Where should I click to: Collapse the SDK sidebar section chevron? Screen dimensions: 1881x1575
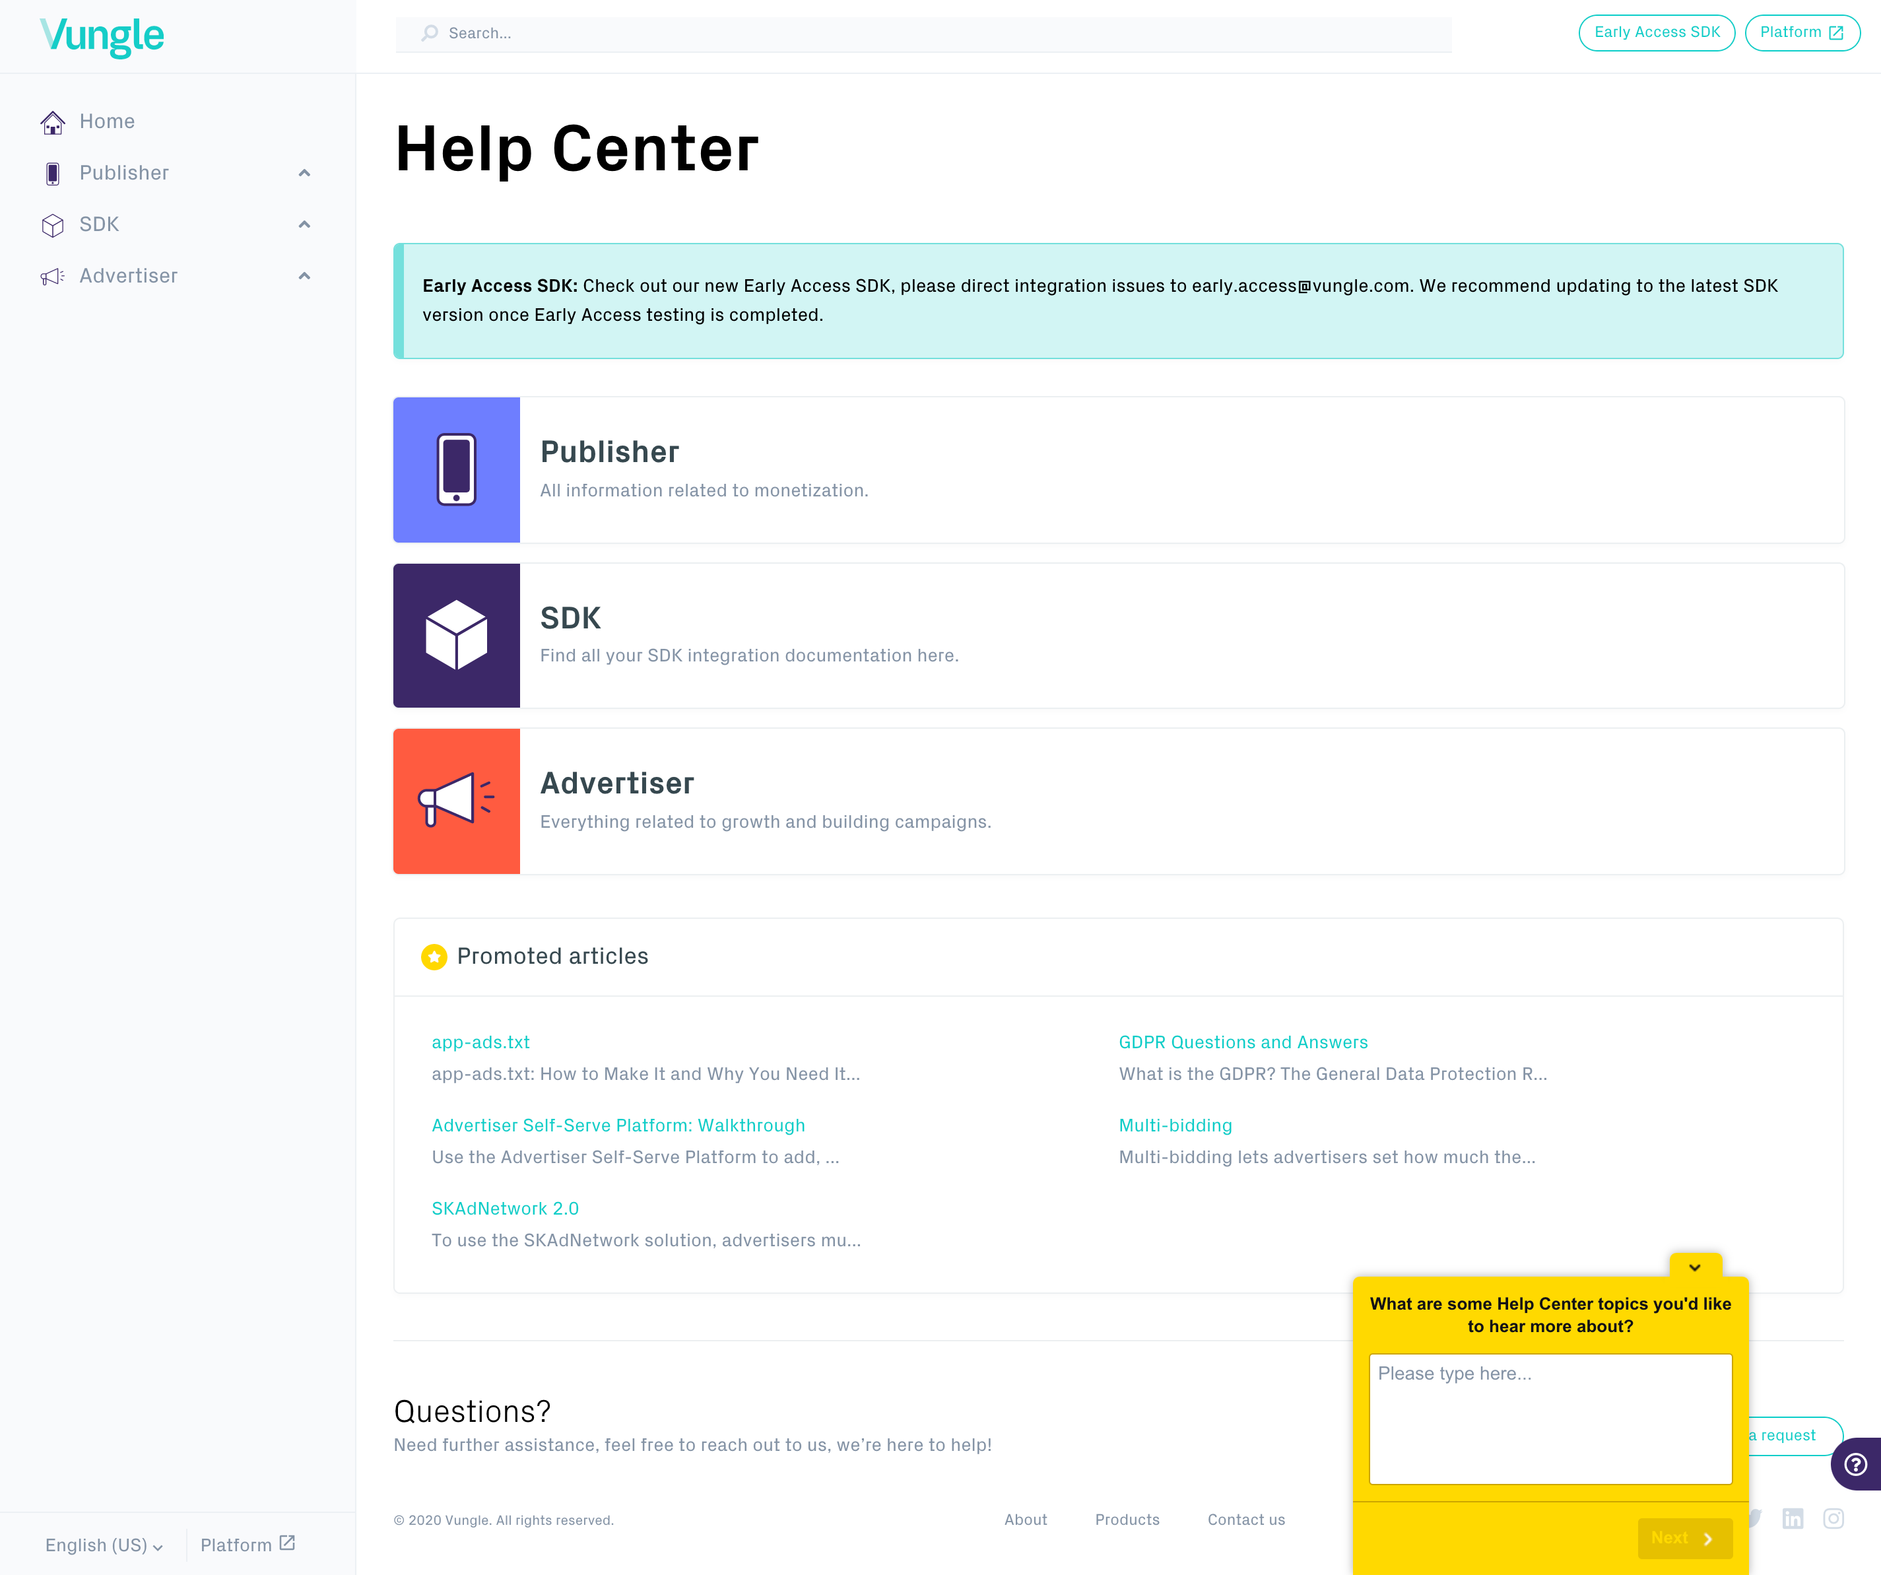304,224
